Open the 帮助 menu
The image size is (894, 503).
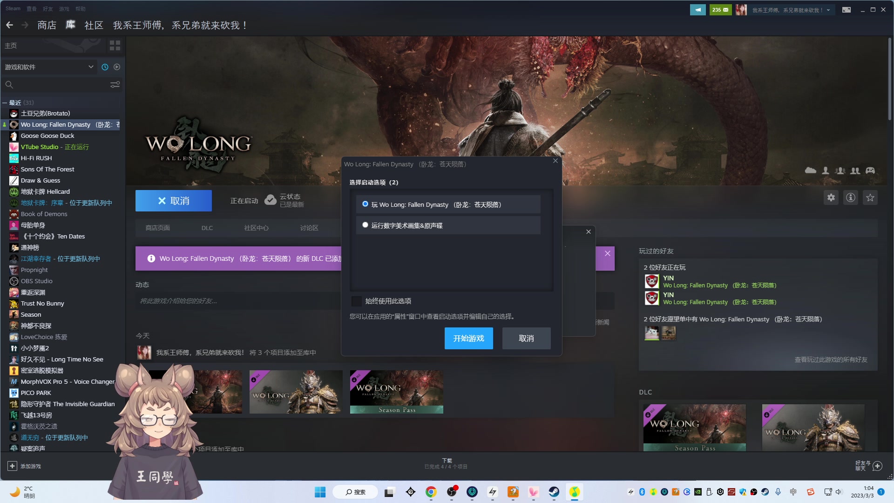click(x=80, y=8)
